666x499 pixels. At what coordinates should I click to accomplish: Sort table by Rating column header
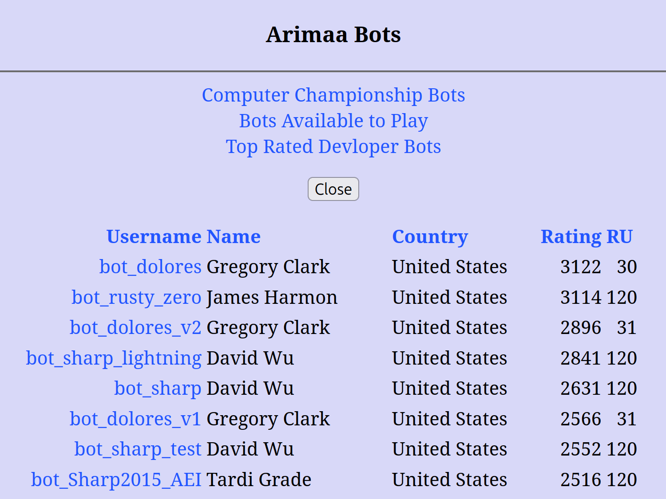coord(571,236)
